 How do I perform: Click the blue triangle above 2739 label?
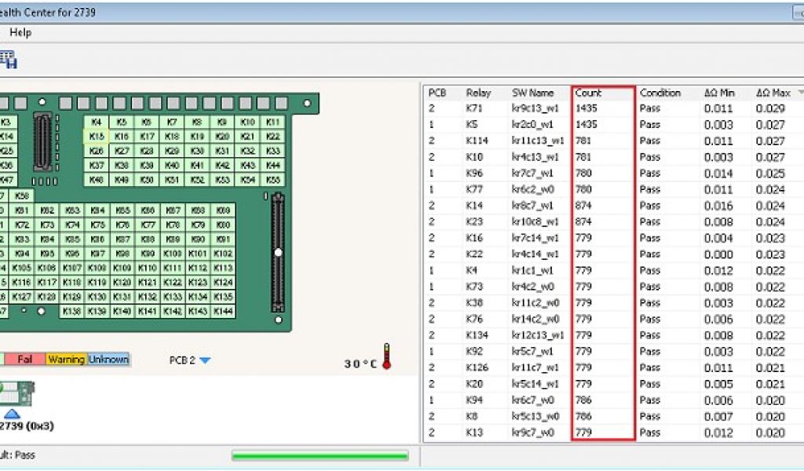coord(12,413)
